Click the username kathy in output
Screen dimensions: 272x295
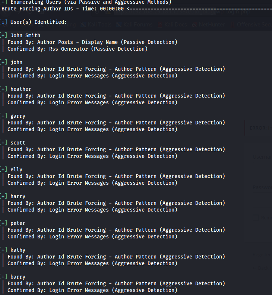[18, 250]
